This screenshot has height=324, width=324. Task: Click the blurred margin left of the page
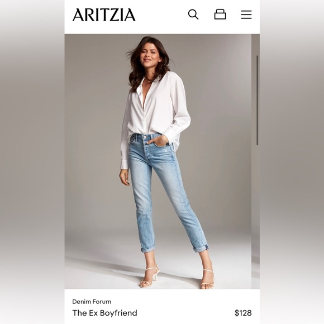click(x=32, y=162)
